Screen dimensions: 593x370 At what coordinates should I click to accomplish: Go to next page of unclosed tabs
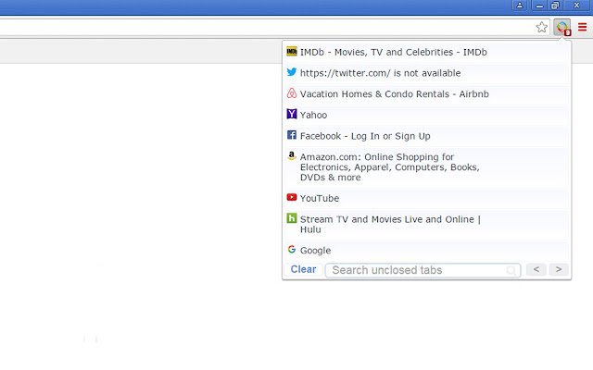pyautogui.click(x=559, y=269)
